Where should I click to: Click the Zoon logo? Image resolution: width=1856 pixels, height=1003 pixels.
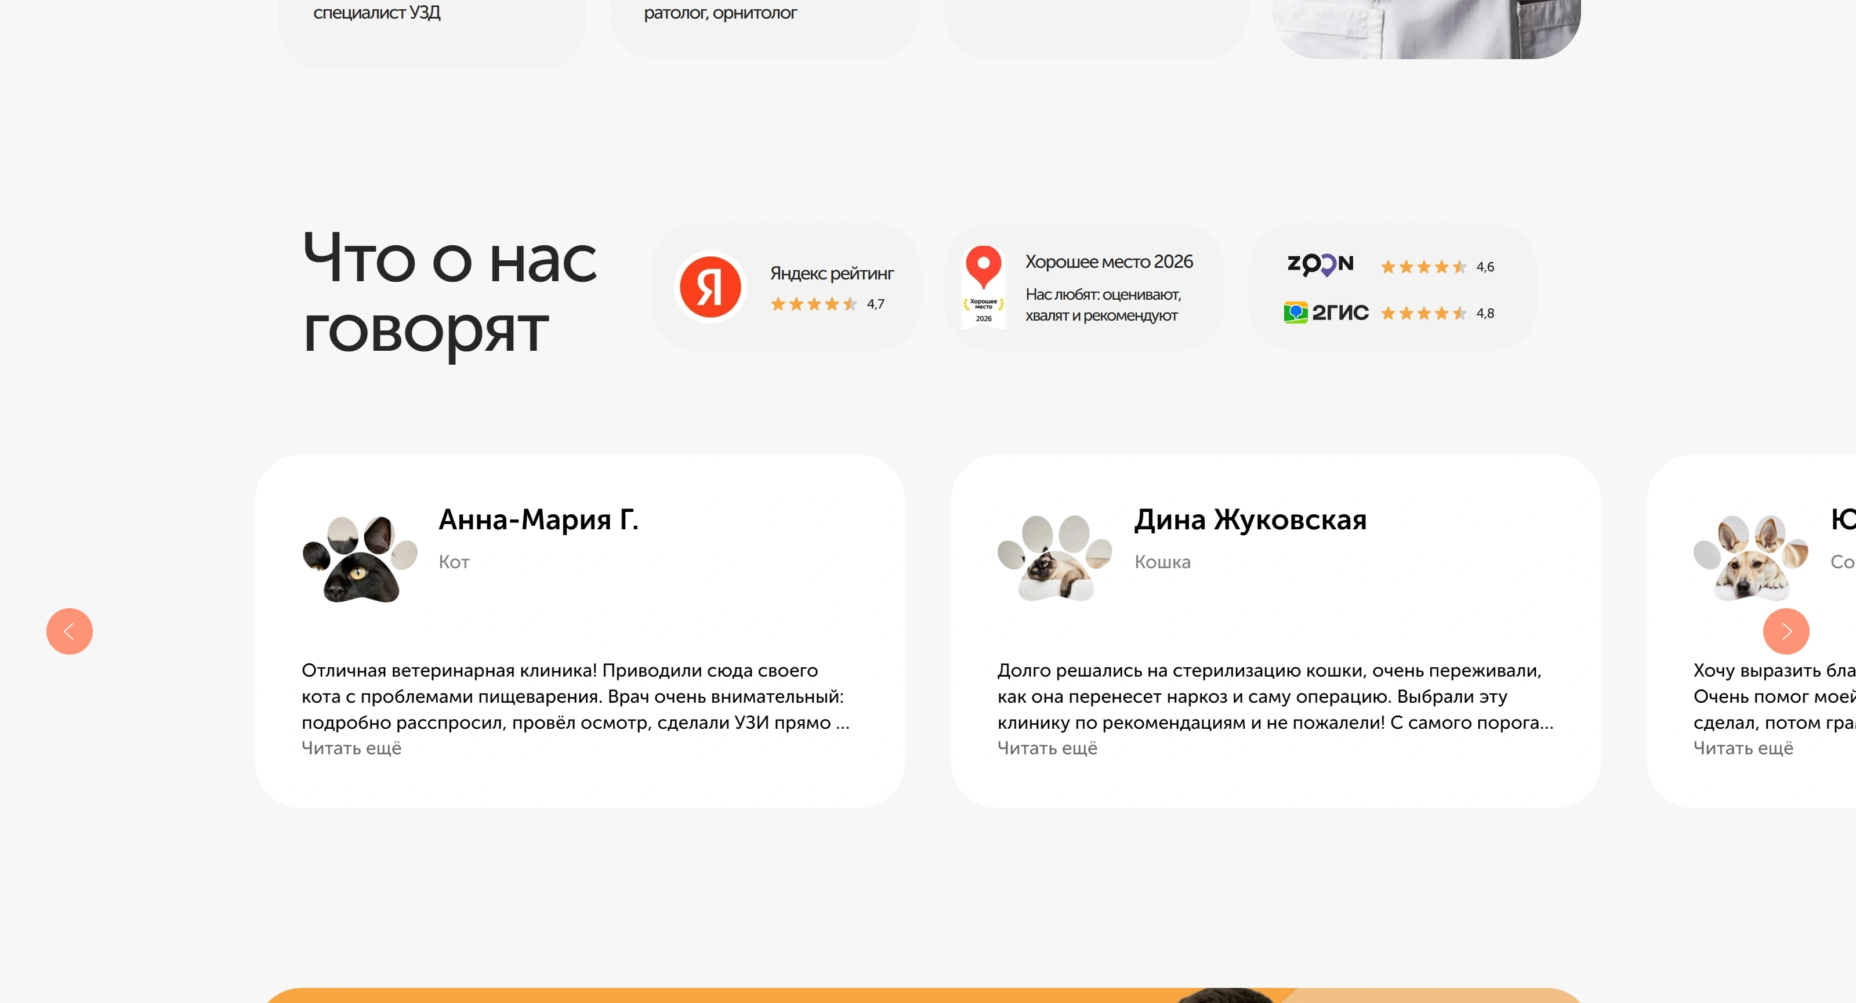point(1320,265)
